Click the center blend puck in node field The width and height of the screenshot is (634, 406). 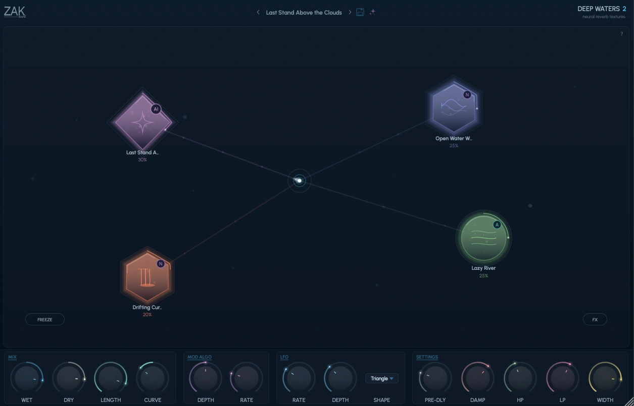(x=300, y=180)
